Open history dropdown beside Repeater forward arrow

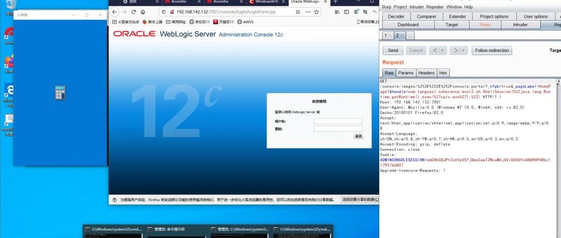pos(464,50)
